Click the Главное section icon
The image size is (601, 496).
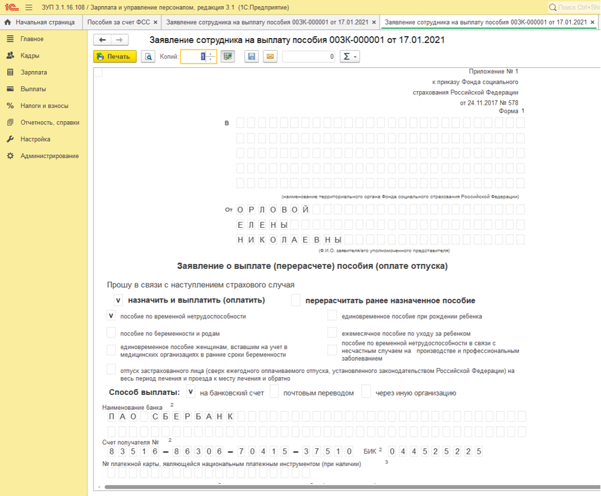point(10,39)
